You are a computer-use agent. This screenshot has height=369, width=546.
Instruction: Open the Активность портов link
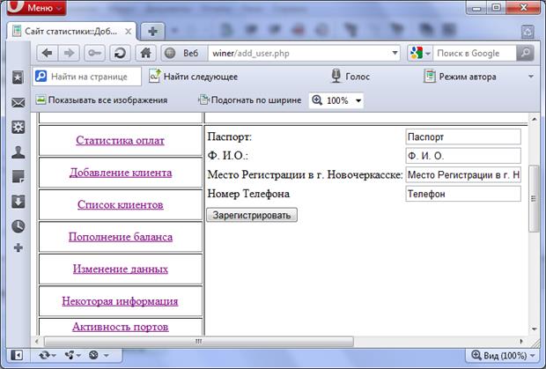[121, 327]
